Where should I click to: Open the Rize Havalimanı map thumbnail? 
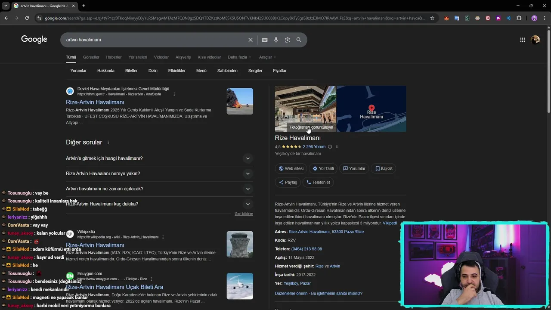click(371, 108)
